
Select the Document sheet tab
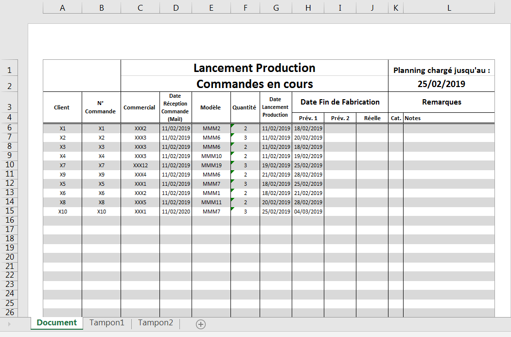tap(56, 322)
